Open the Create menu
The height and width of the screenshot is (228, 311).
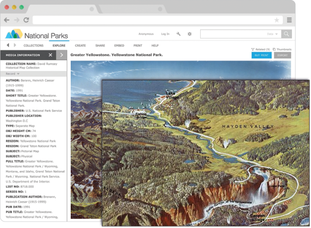coord(80,45)
